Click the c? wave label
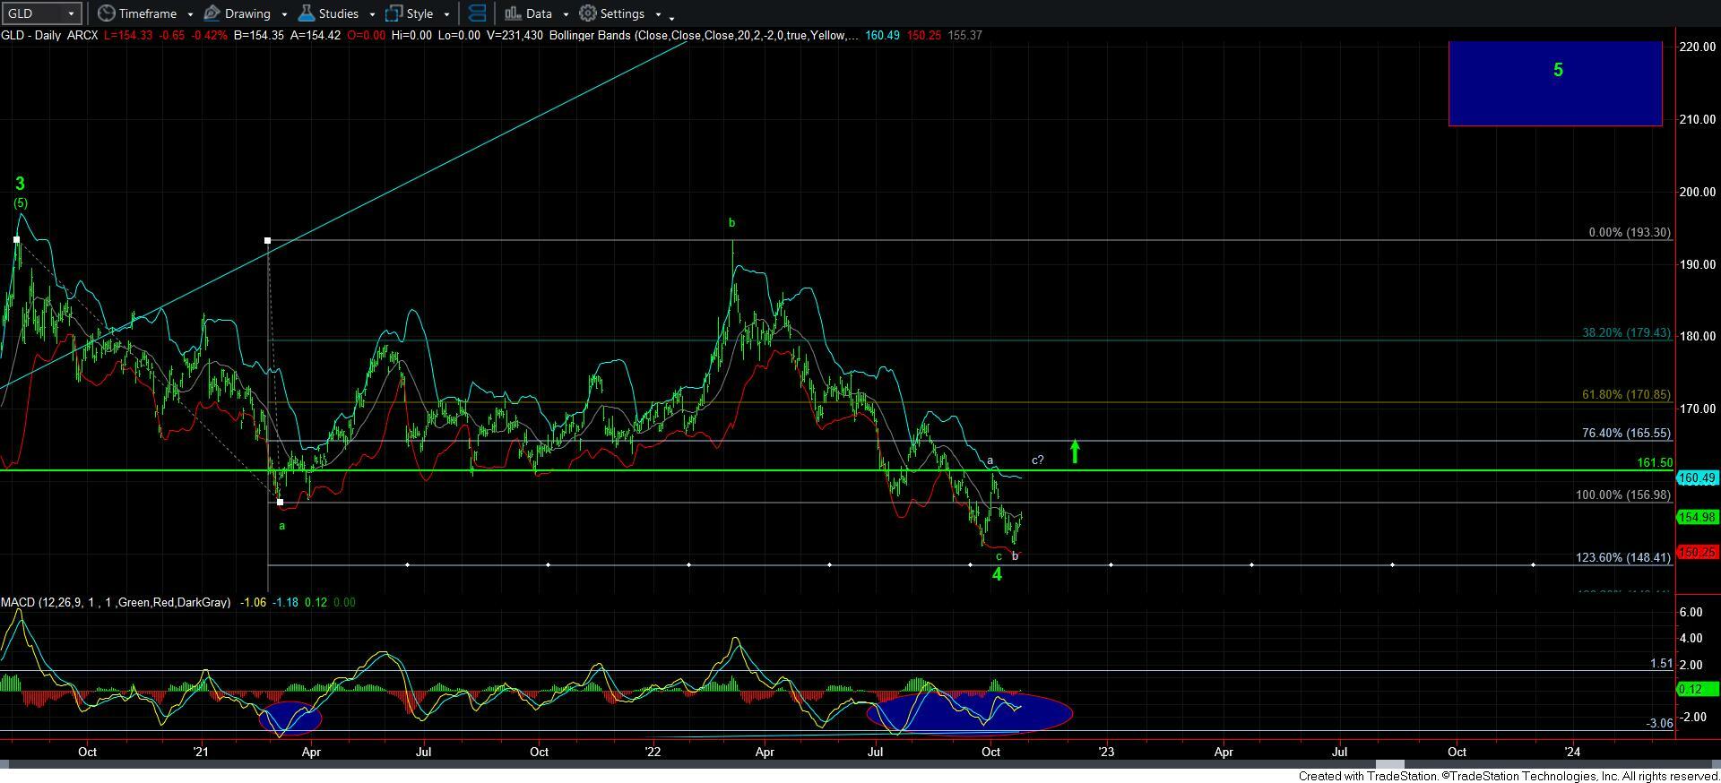 pos(1037,460)
